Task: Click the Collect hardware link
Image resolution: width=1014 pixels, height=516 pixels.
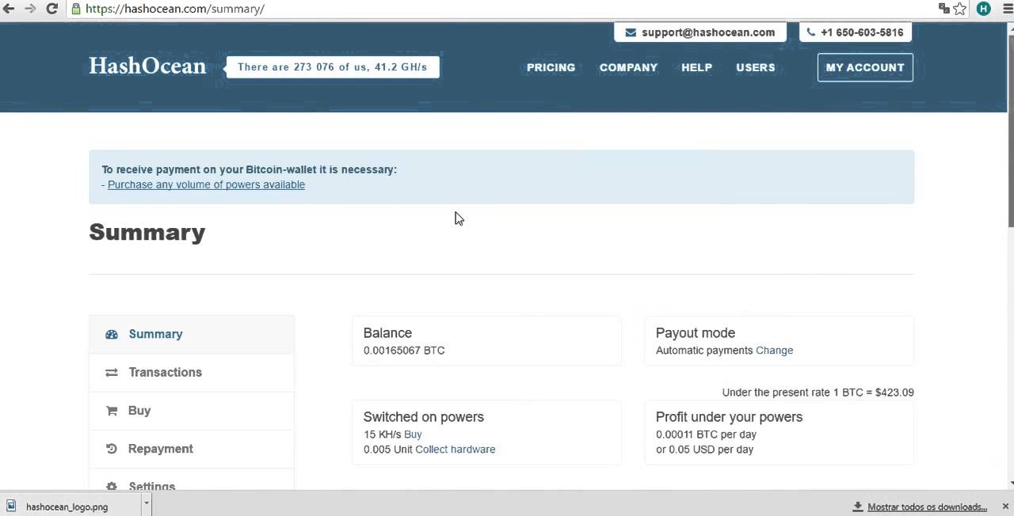Action: (456, 450)
